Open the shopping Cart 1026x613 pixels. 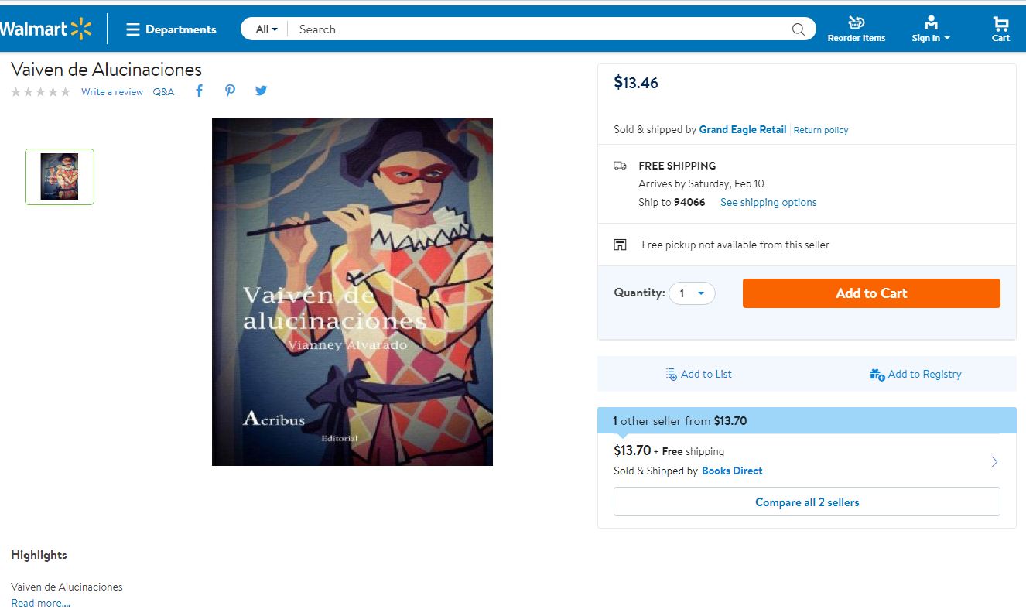click(1000, 29)
